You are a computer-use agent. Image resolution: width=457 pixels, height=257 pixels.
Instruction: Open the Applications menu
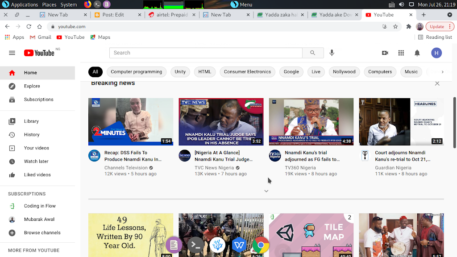(x=20, y=4)
